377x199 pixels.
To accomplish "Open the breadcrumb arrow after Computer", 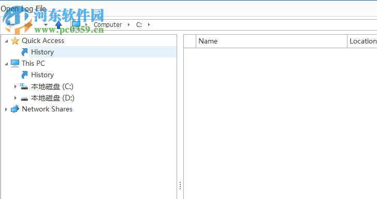I will [129, 24].
